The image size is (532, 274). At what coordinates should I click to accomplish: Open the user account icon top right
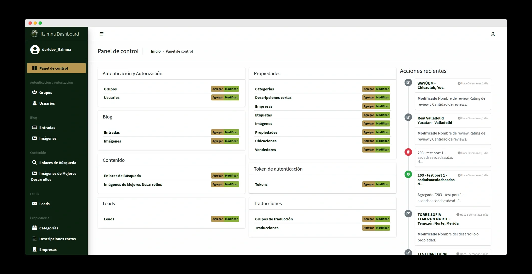[x=493, y=34]
